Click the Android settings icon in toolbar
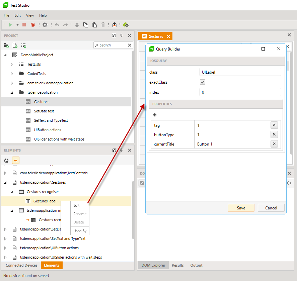This screenshot has width=297, height=281. [126, 25]
